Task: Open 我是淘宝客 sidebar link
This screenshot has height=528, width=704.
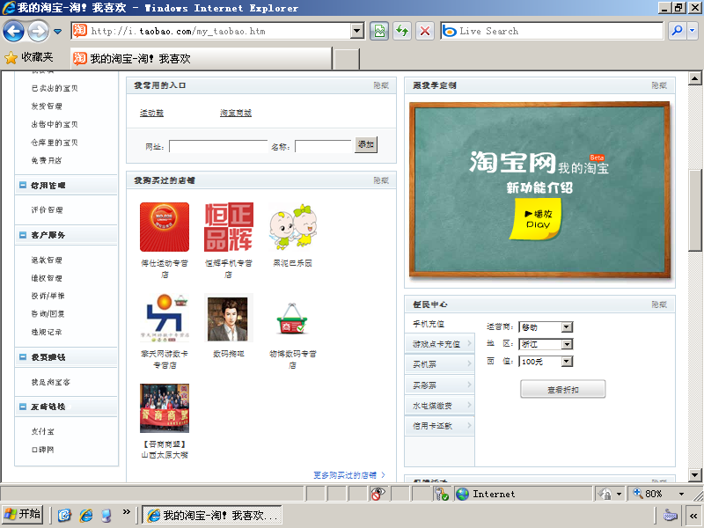Action: (x=51, y=382)
